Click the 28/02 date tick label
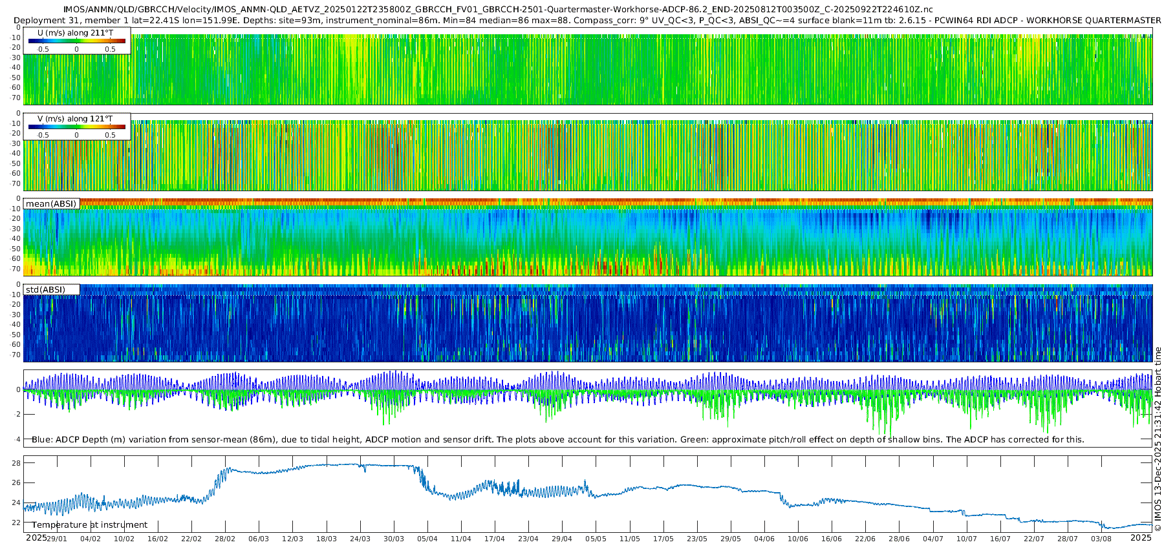The width and height of the screenshot is (1164, 549). point(225,539)
